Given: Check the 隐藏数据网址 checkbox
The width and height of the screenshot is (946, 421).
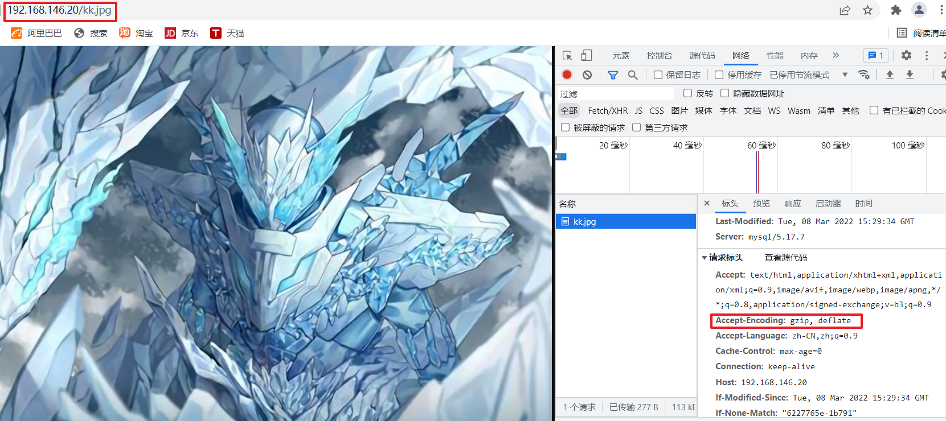Looking at the screenshot, I should click(x=724, y=93).
